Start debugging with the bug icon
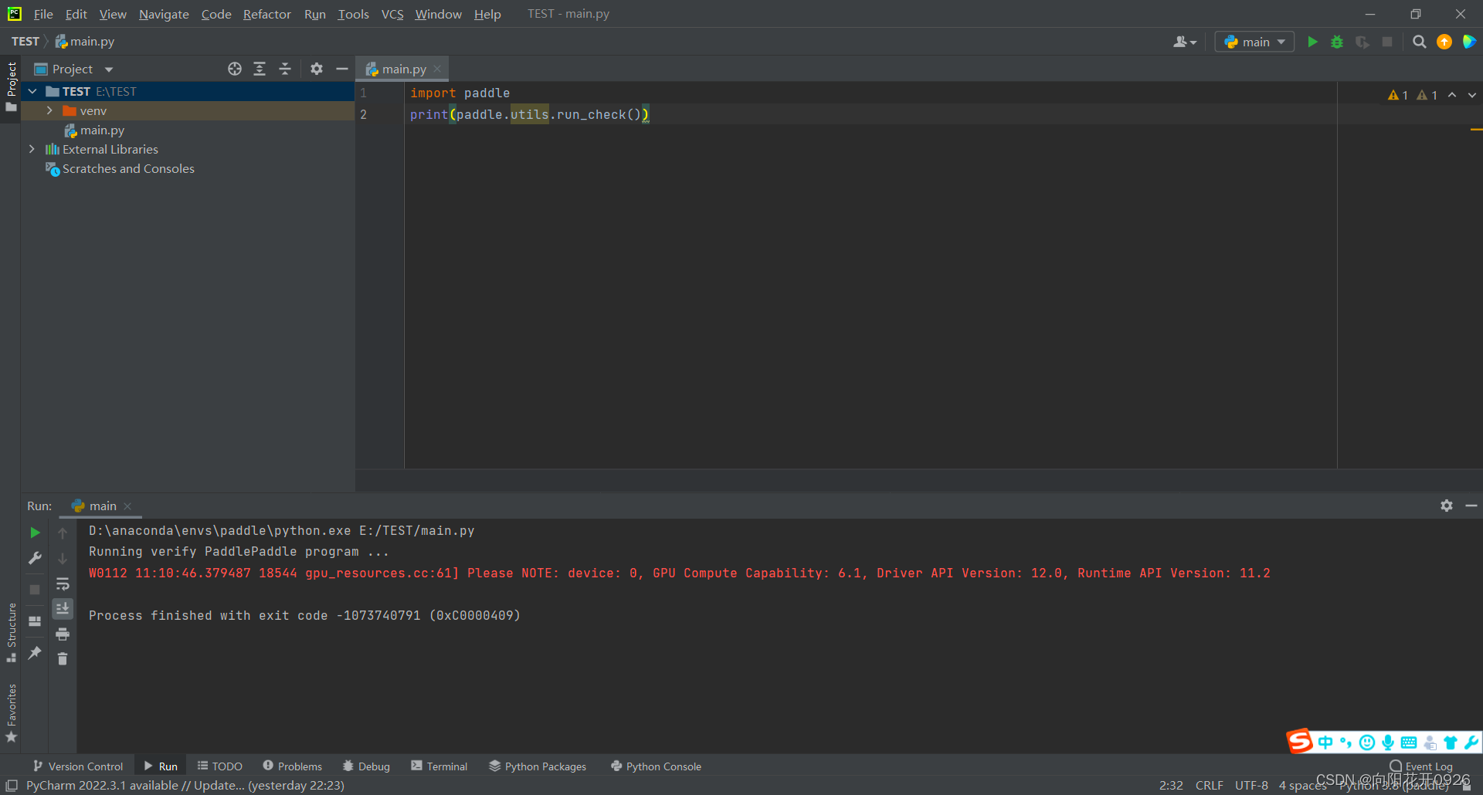Viewport: 1483px width, 795px height. click(1337, 42)
